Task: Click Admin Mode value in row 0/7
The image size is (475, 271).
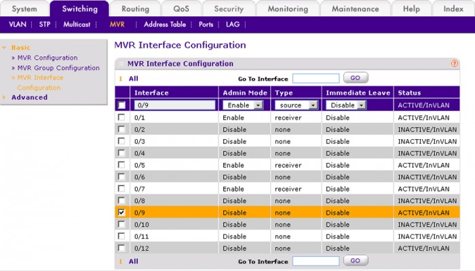Action: [233, 189]
